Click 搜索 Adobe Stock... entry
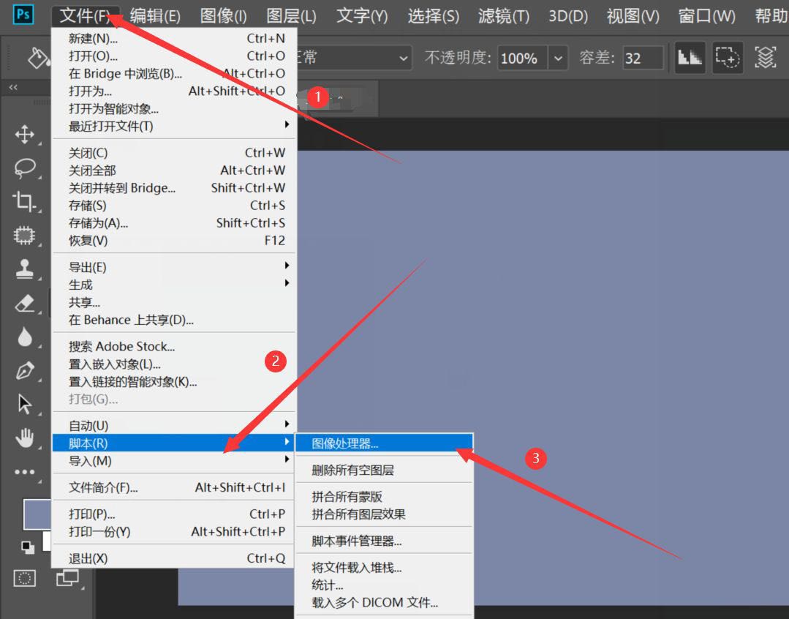Viewport: 789px width, 619px height. click(174, 346)
